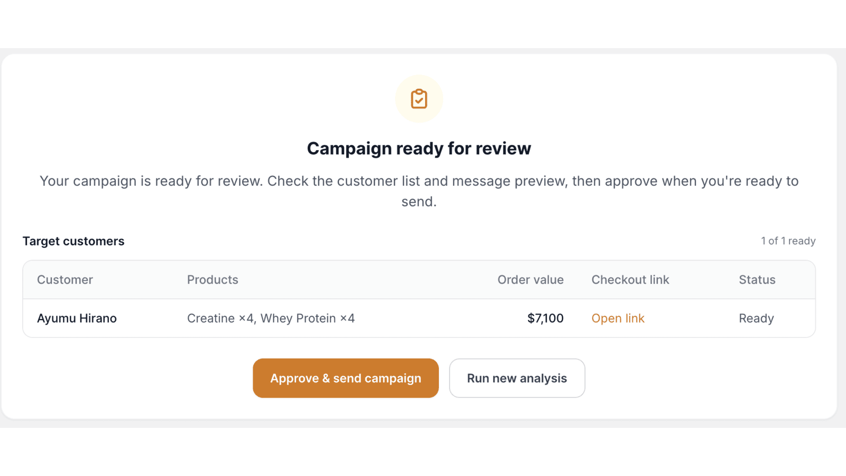Click the Creatine and Whey Protein products cell
The width and height of the screenshot is (846, 476).
coord(271,318)
